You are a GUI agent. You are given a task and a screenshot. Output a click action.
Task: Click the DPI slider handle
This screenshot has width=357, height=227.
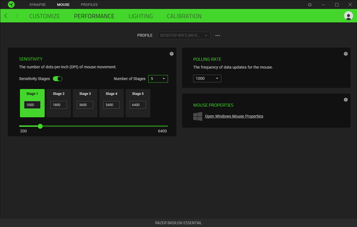40,126
